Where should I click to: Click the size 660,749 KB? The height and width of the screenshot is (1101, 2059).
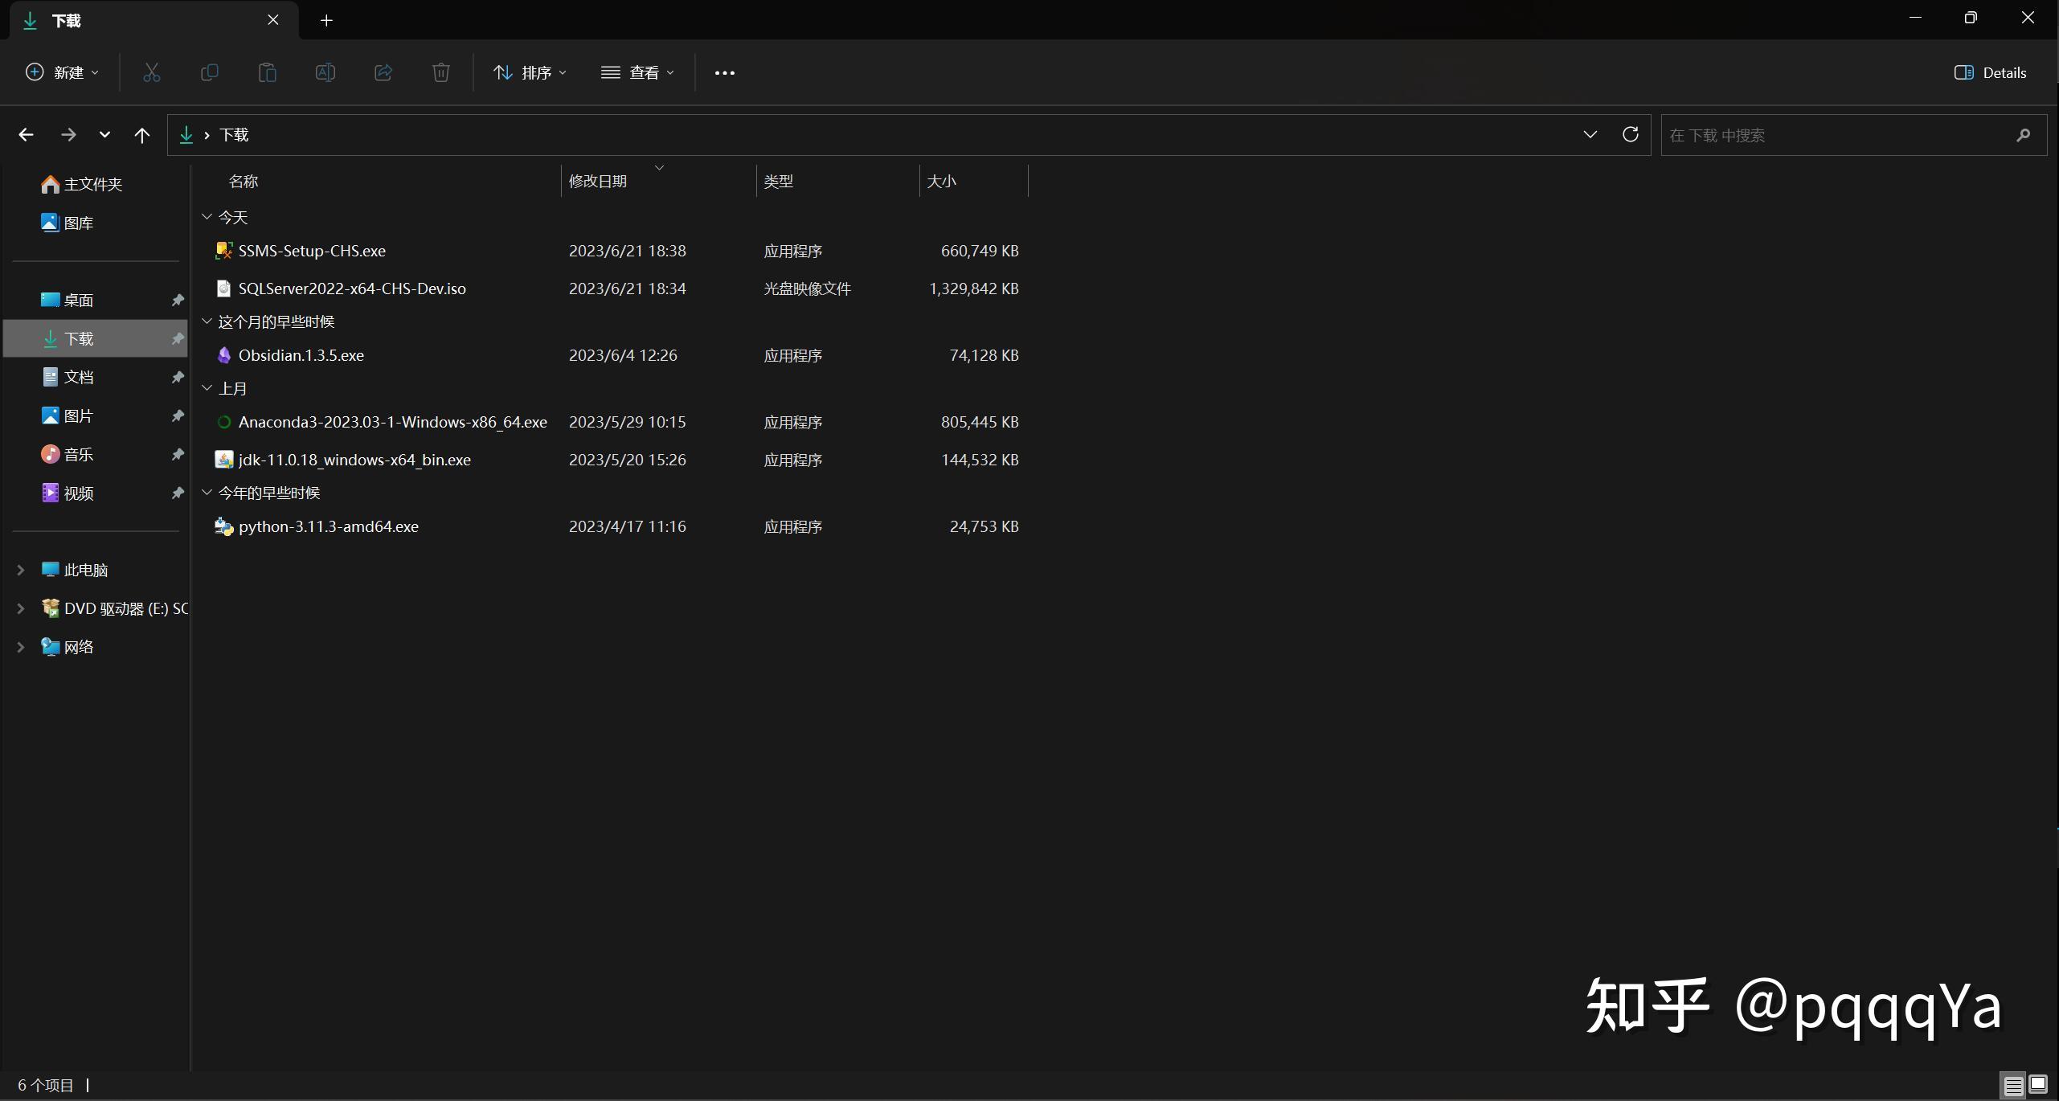click(x=980, y=251)
